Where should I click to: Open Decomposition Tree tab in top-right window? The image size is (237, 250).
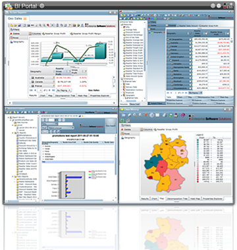[206, 97]
